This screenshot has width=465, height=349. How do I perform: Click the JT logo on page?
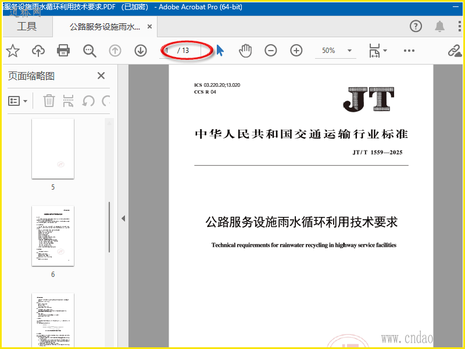point(369,99)
